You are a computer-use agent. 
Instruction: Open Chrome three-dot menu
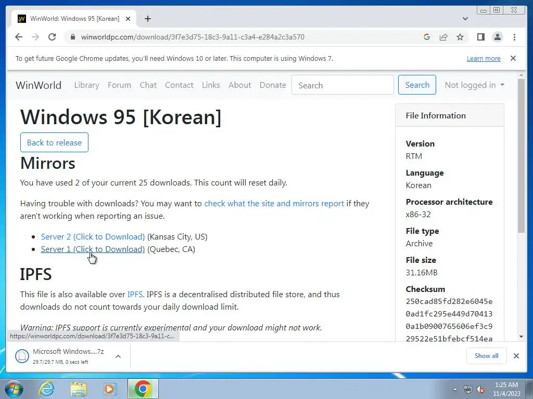[514, 37]
